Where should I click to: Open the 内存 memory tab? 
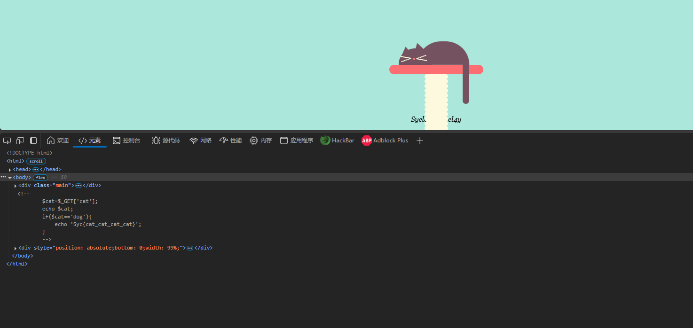pos(260,141)
